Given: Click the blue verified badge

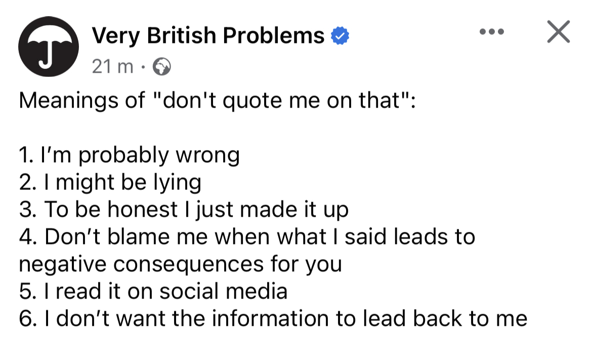Looking at the screenshot, I should pos(340,36).
